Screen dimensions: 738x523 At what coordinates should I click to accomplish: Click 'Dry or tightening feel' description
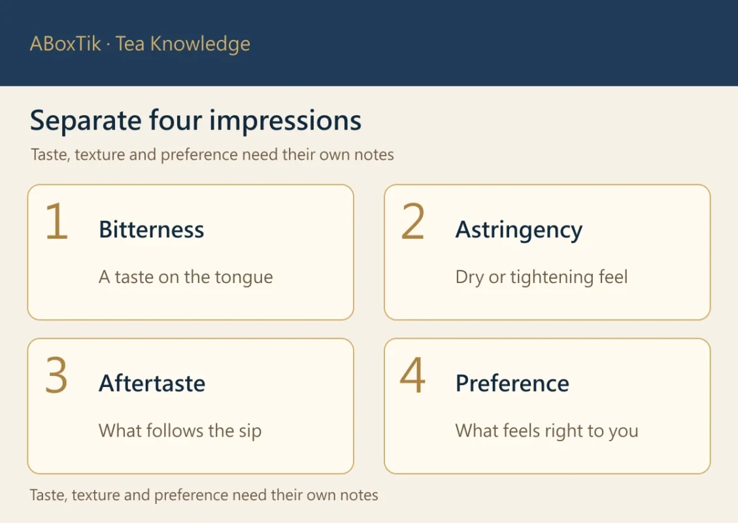click(x=542, y=277)
